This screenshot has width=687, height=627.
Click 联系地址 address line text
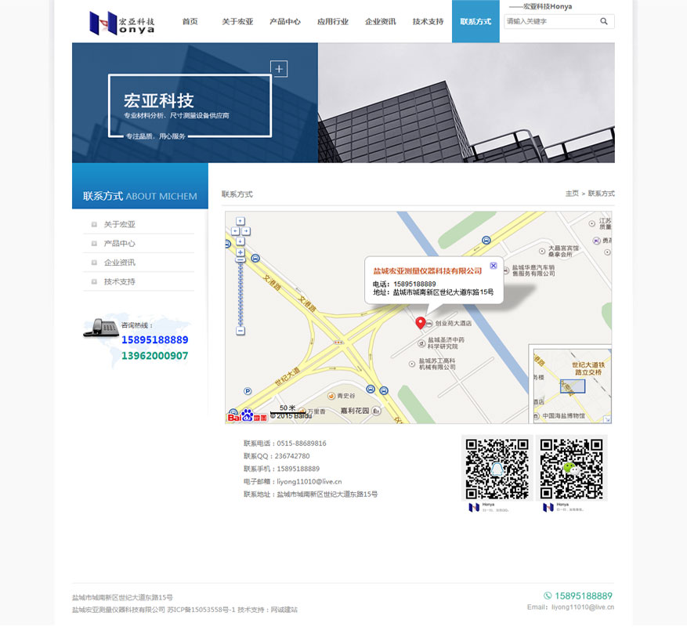click(x=311, y=494)
